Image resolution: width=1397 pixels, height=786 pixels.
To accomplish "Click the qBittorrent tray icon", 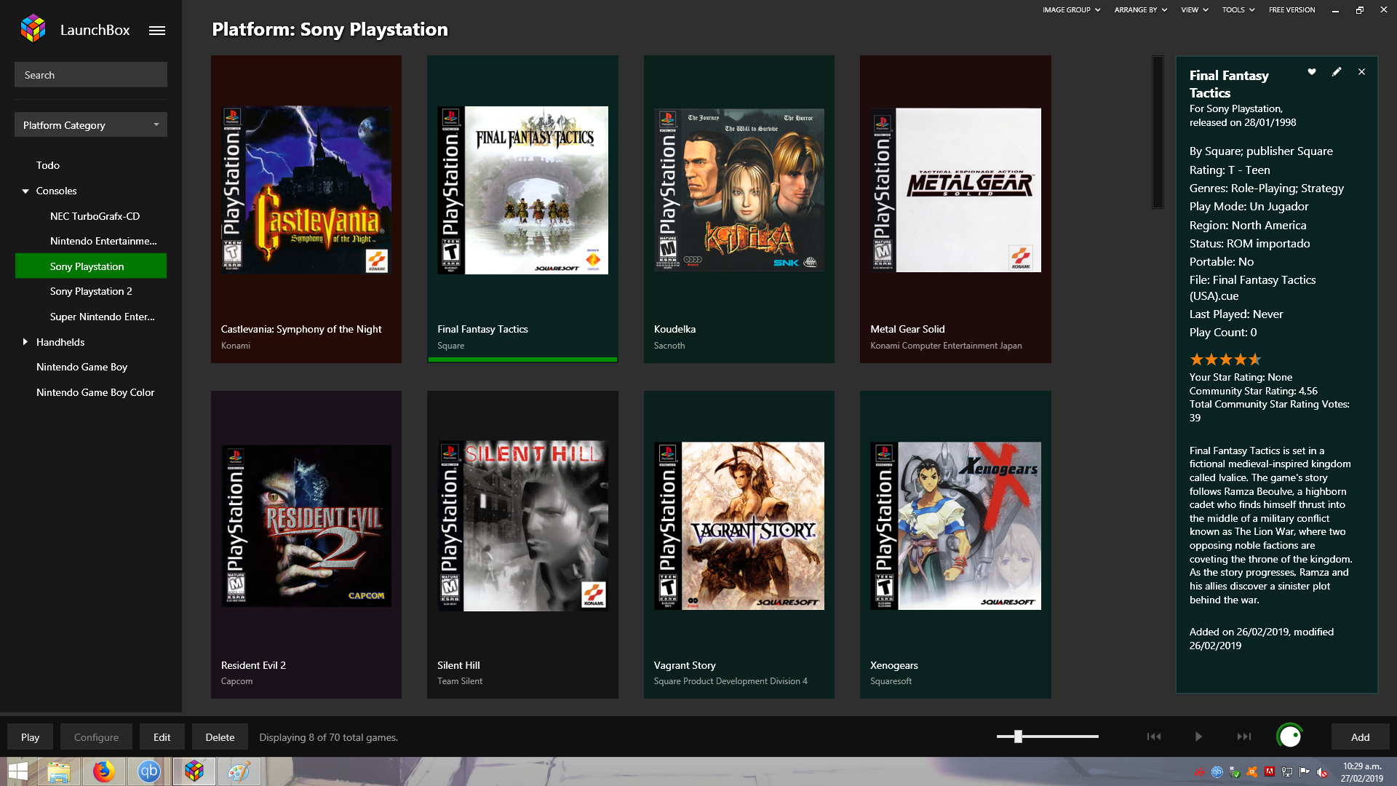I will click(1217, 772).
